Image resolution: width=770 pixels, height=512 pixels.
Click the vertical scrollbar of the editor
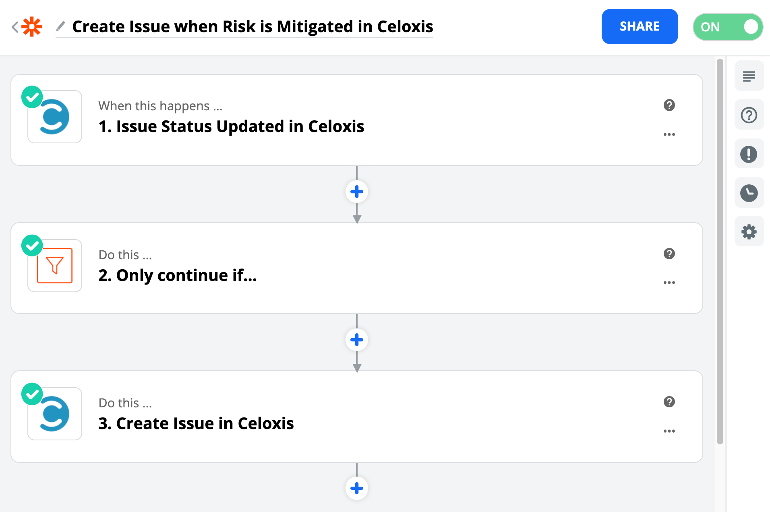(720, 250)
